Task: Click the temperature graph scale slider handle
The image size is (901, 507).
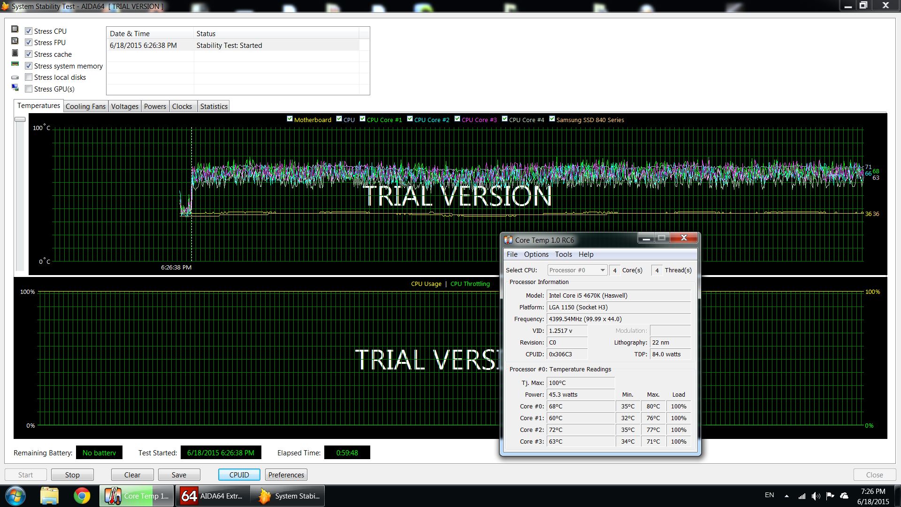Action: coord(20,119)
